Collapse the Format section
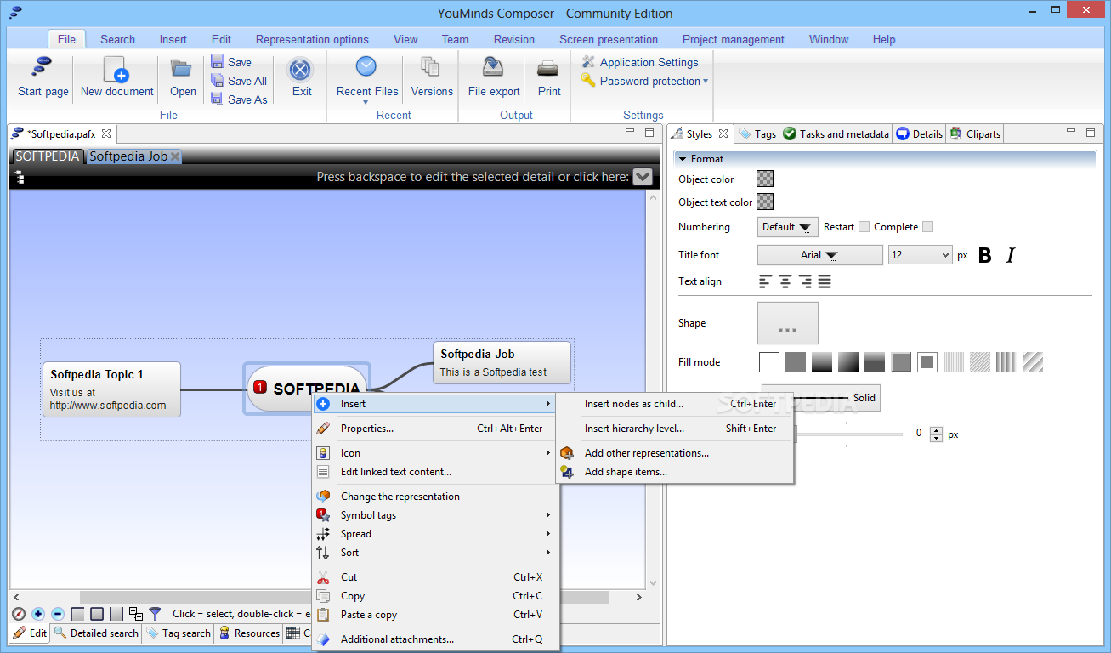Screen dimensions: 1111x653 point(683,159)
